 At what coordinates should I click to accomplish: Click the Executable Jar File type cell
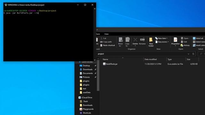click(175, 64)
